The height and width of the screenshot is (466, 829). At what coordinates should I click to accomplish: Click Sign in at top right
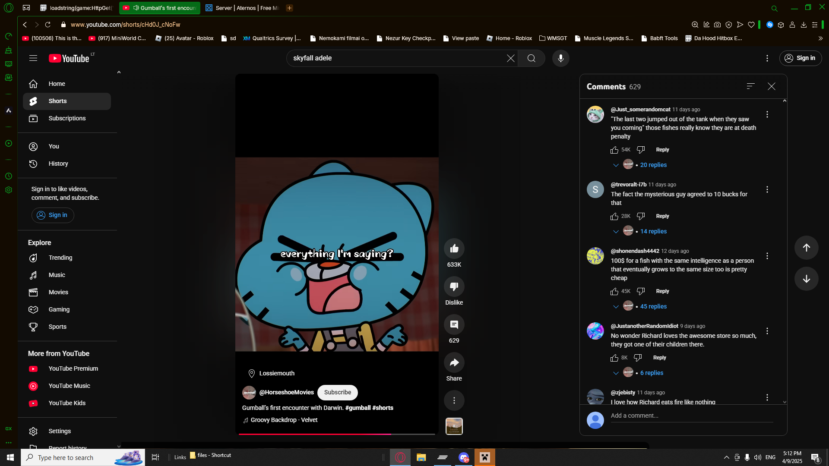pos(800,58)
